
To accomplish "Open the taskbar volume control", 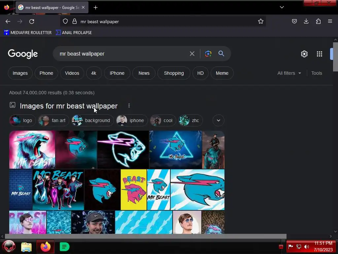I will click(306, 246).
